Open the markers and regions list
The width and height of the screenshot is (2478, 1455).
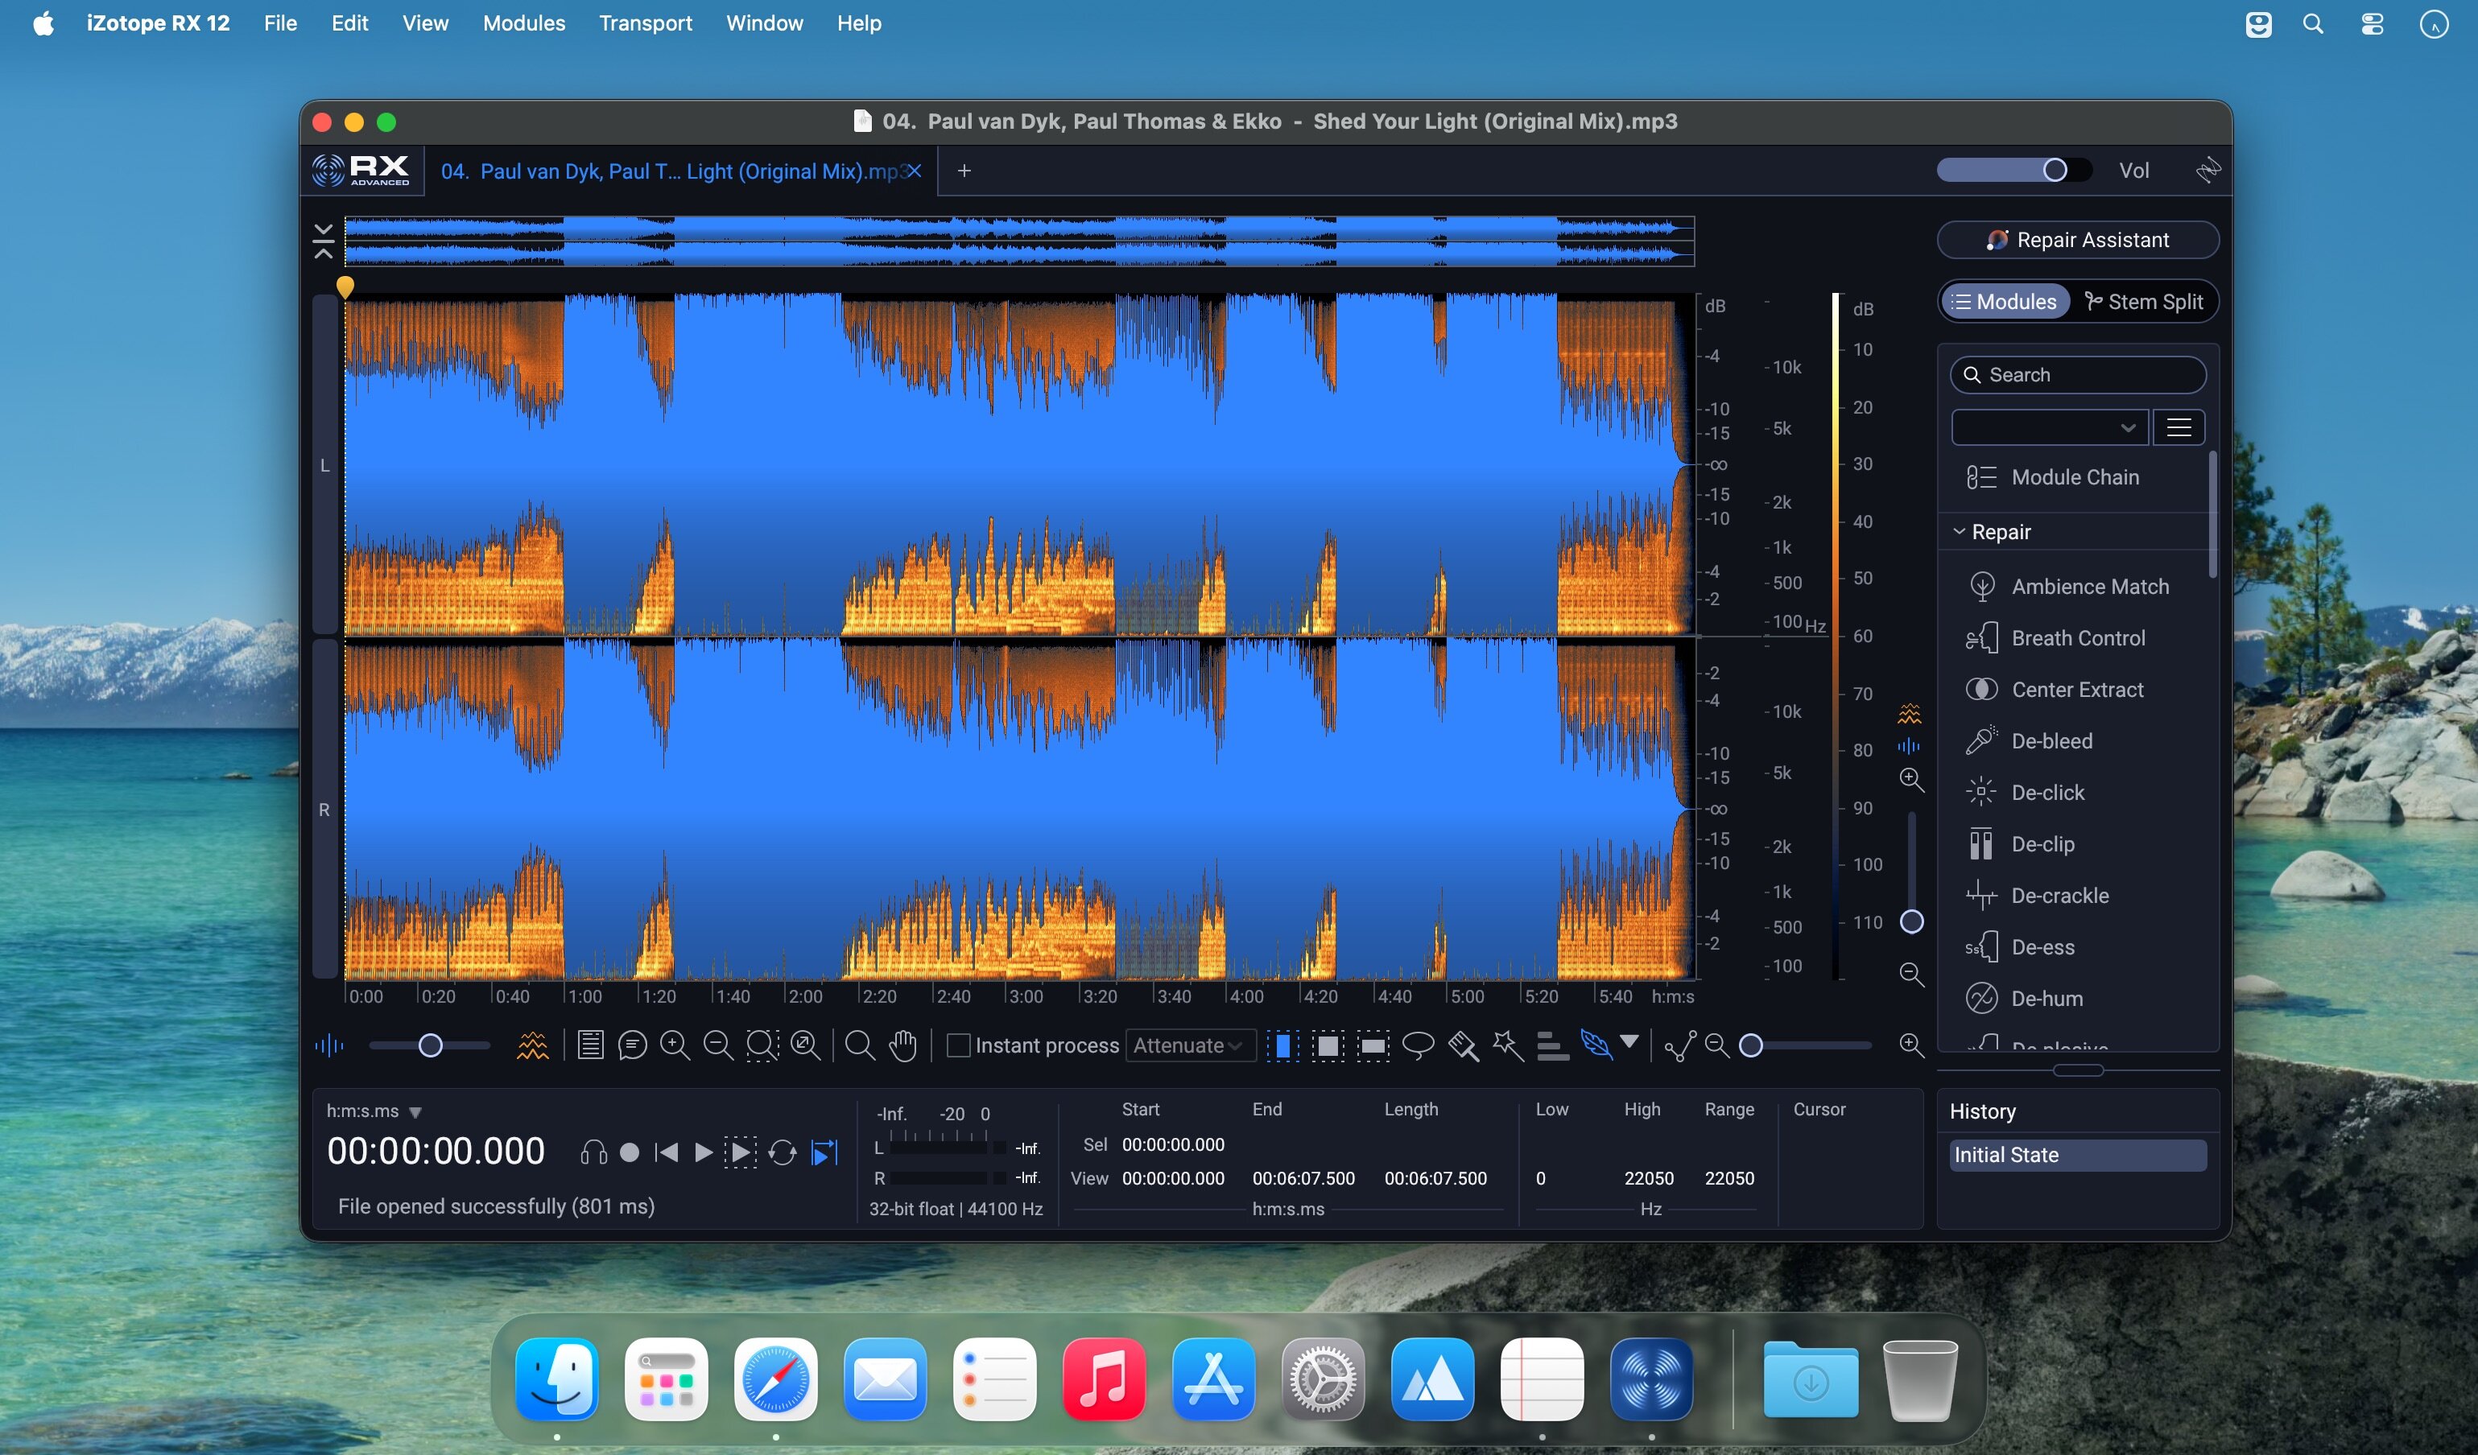(x=590, y=1045)
